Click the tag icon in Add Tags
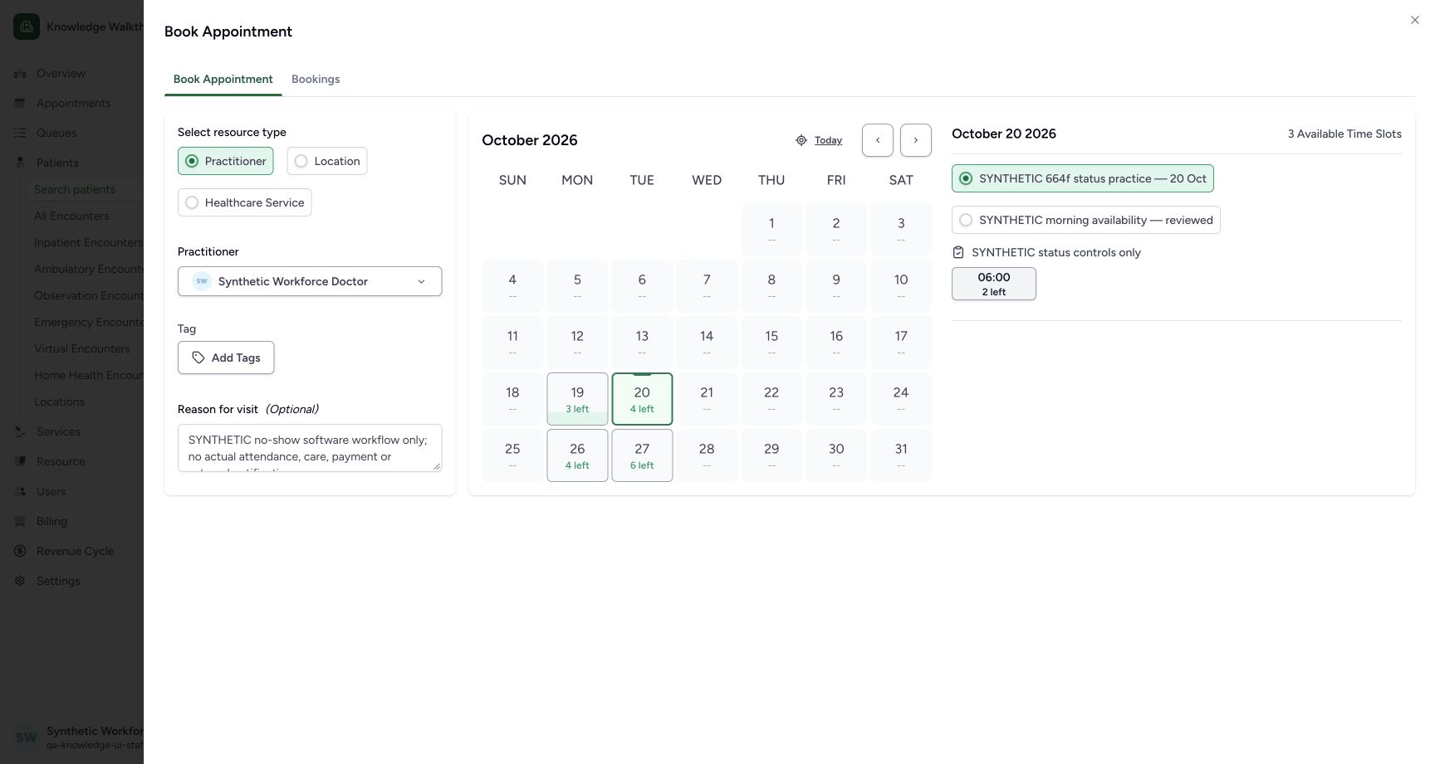The height and width of the screenshot is (764, 1435). pos(198,358)
